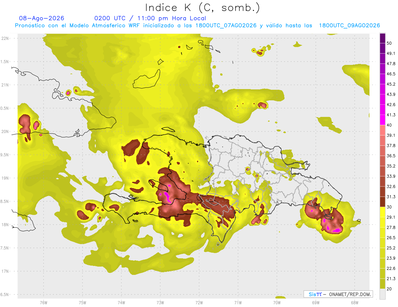398x307 pixels.
Task: Click the colorbar value "30"
Action: [x=389, y=207]
